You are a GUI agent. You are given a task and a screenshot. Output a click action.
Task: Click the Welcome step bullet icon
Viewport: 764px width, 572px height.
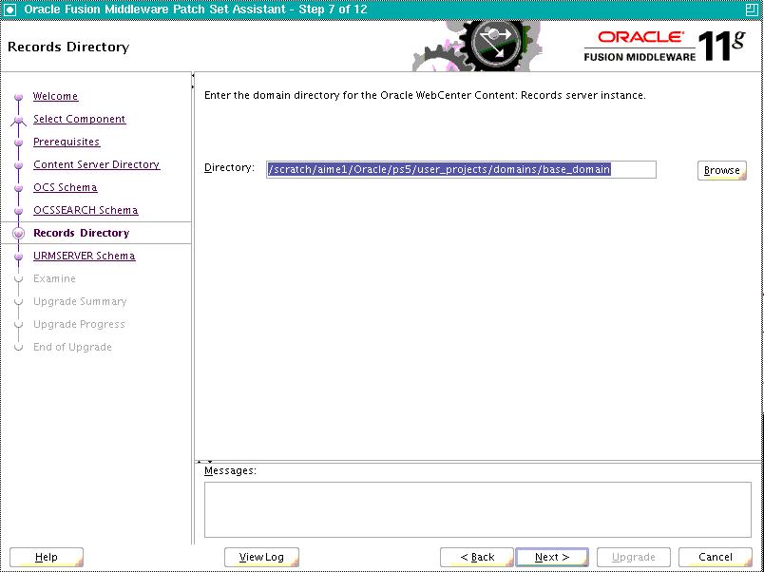point(19,97)
